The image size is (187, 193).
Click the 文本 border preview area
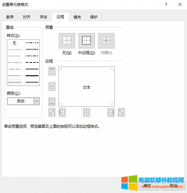(x=86, y=87)
